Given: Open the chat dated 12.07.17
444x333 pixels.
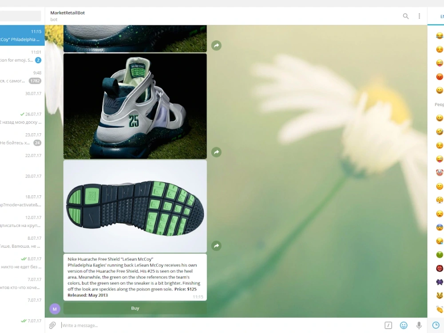Looking at the screenshot, I should [x=22, y=222].
